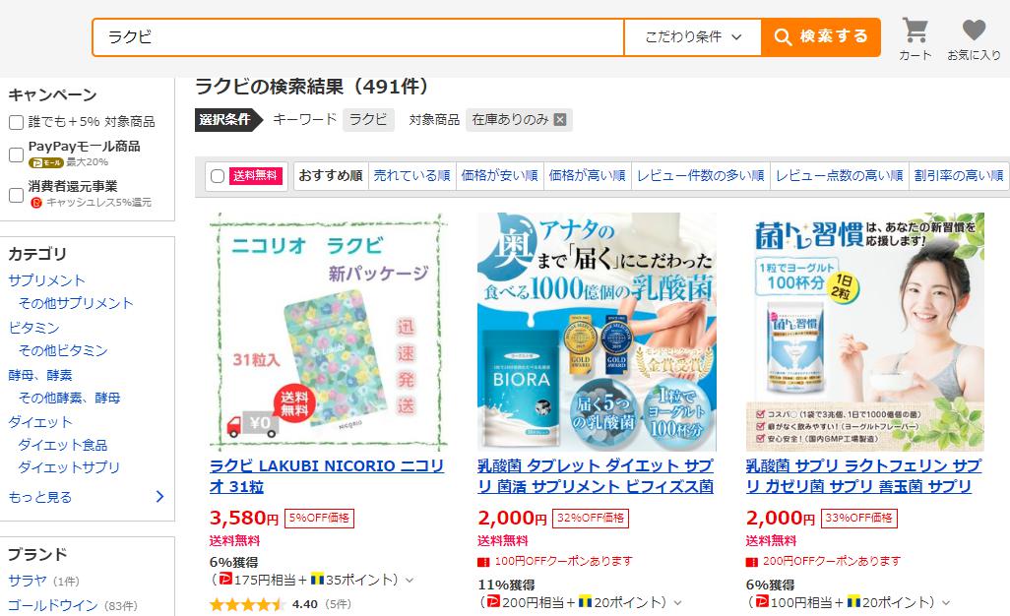The height and width of the screenshot is (616, 1010).
Task: Enable 誰でも+5% 対象商品 checkbox
Action: 16,122
